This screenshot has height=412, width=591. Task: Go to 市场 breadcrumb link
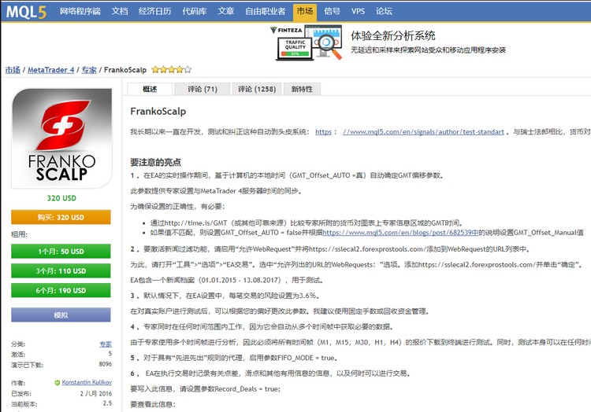13,70
